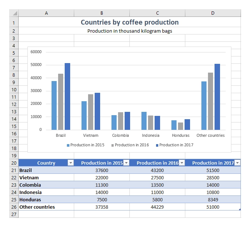This screenshot has width=250, height=227.
Task: Click the Honduras axis label in chart
Action: 181,135
